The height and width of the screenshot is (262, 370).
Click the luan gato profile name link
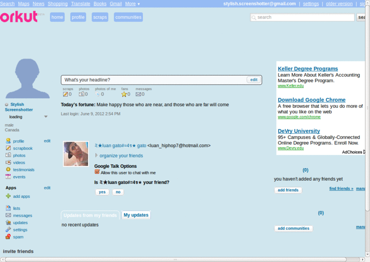click(x=120, y=146)
